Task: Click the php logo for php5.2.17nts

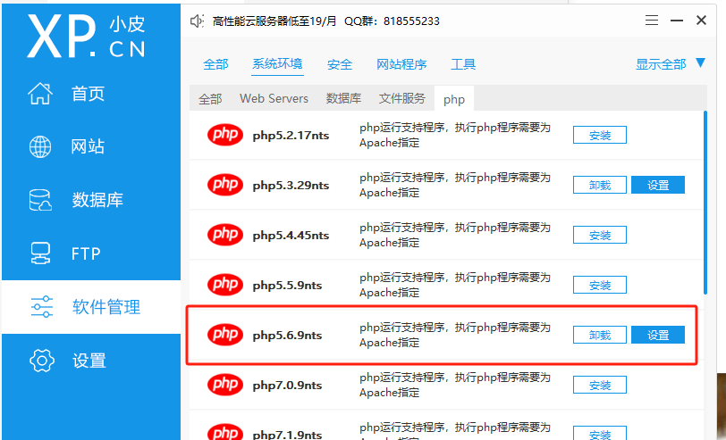Action: tap(225, 135)
